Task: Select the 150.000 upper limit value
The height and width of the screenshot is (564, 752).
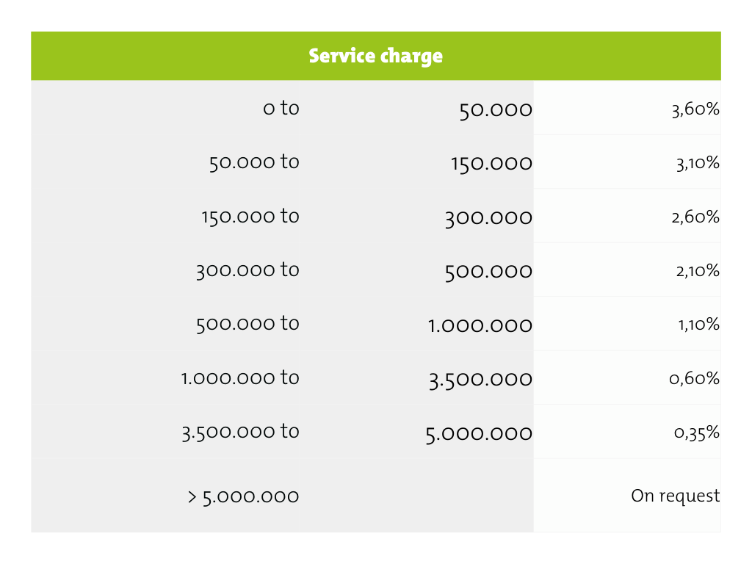Action: [491, 164]
